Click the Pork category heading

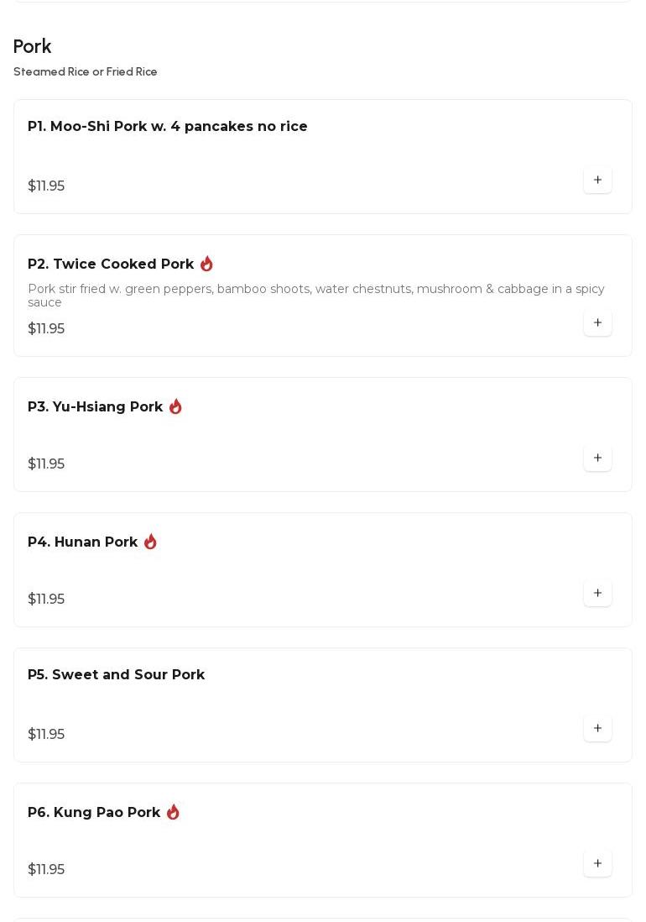(x=33, y=46)
